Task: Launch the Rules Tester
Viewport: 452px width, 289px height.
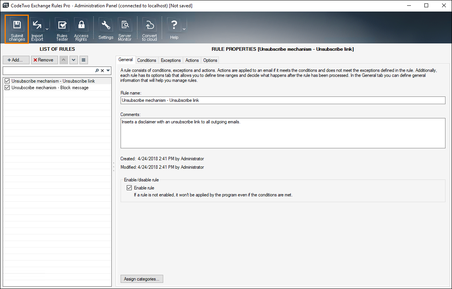Action: (62, 29)
